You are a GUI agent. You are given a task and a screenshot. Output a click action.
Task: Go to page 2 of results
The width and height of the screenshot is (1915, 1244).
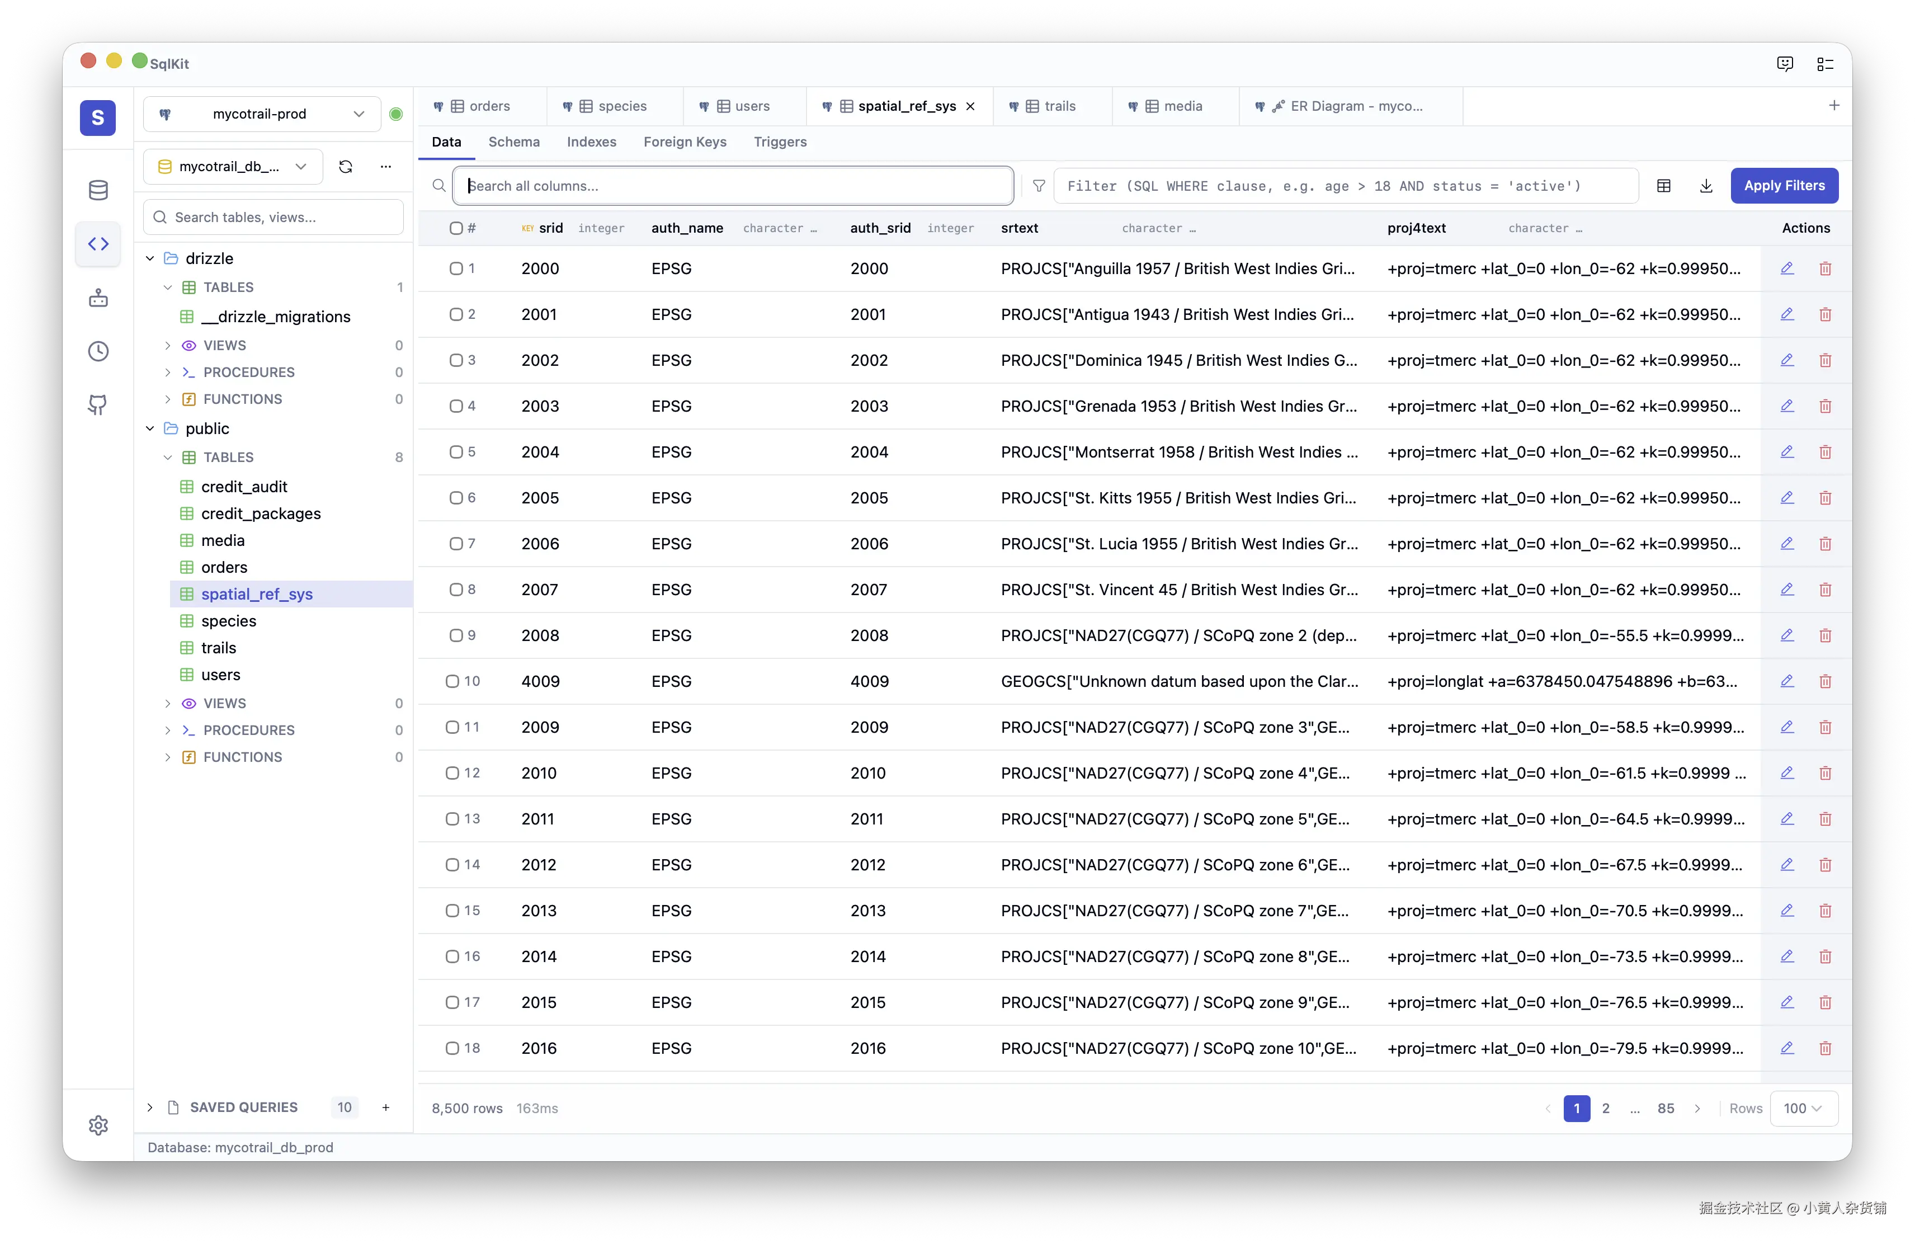pos(1606,1109)
